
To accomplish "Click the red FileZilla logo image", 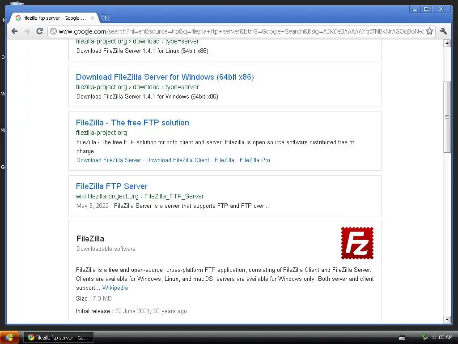I will point(357,243).
